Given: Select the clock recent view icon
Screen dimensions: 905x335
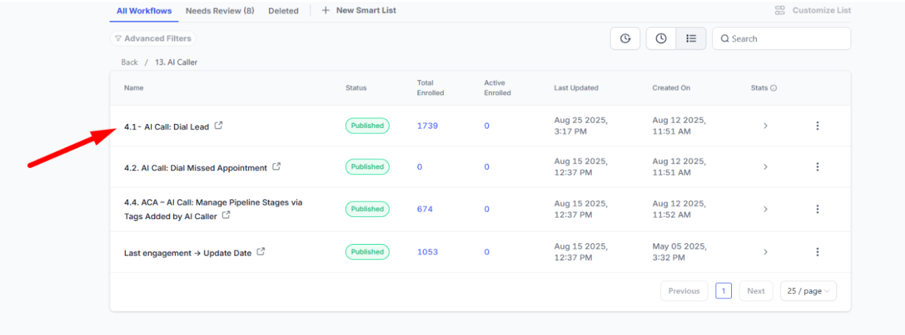Looking at the screenshot, I should pos(661,38).
